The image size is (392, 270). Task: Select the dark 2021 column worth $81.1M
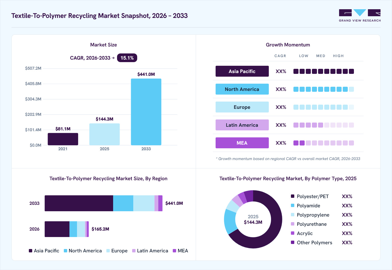coord(63,139)
